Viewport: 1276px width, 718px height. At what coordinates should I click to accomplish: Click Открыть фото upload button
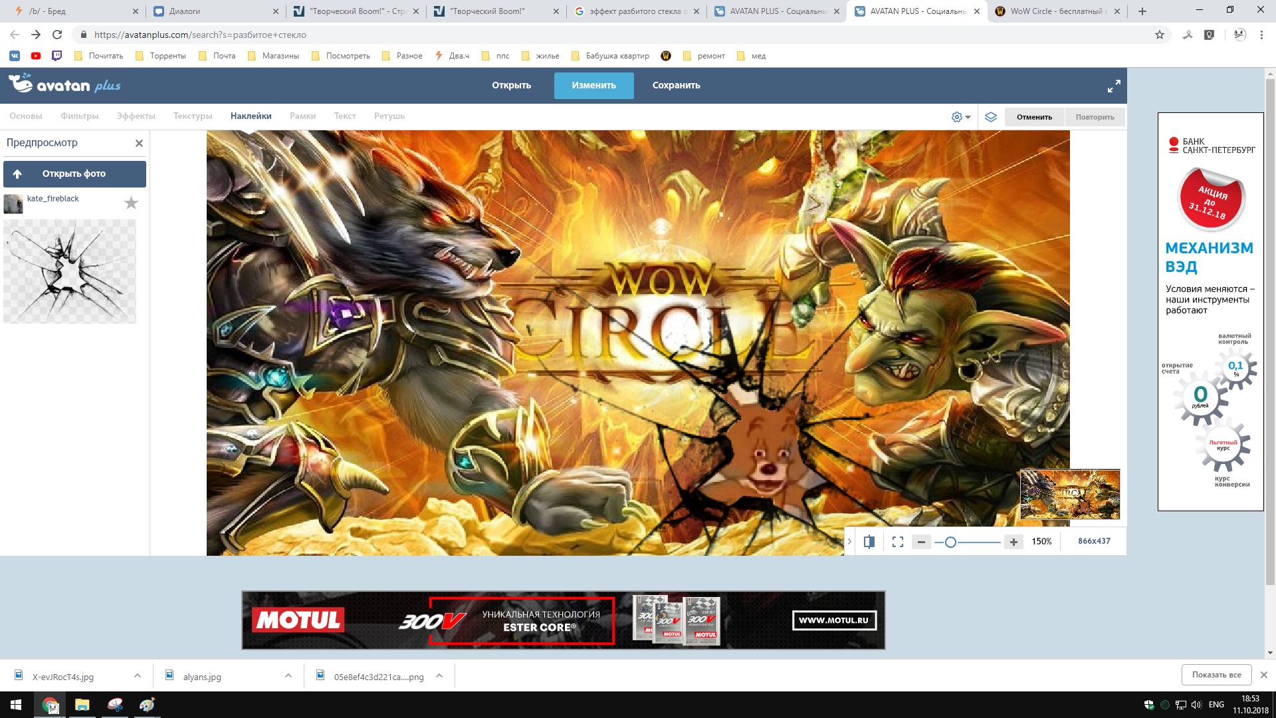click(x=74, y=174)
